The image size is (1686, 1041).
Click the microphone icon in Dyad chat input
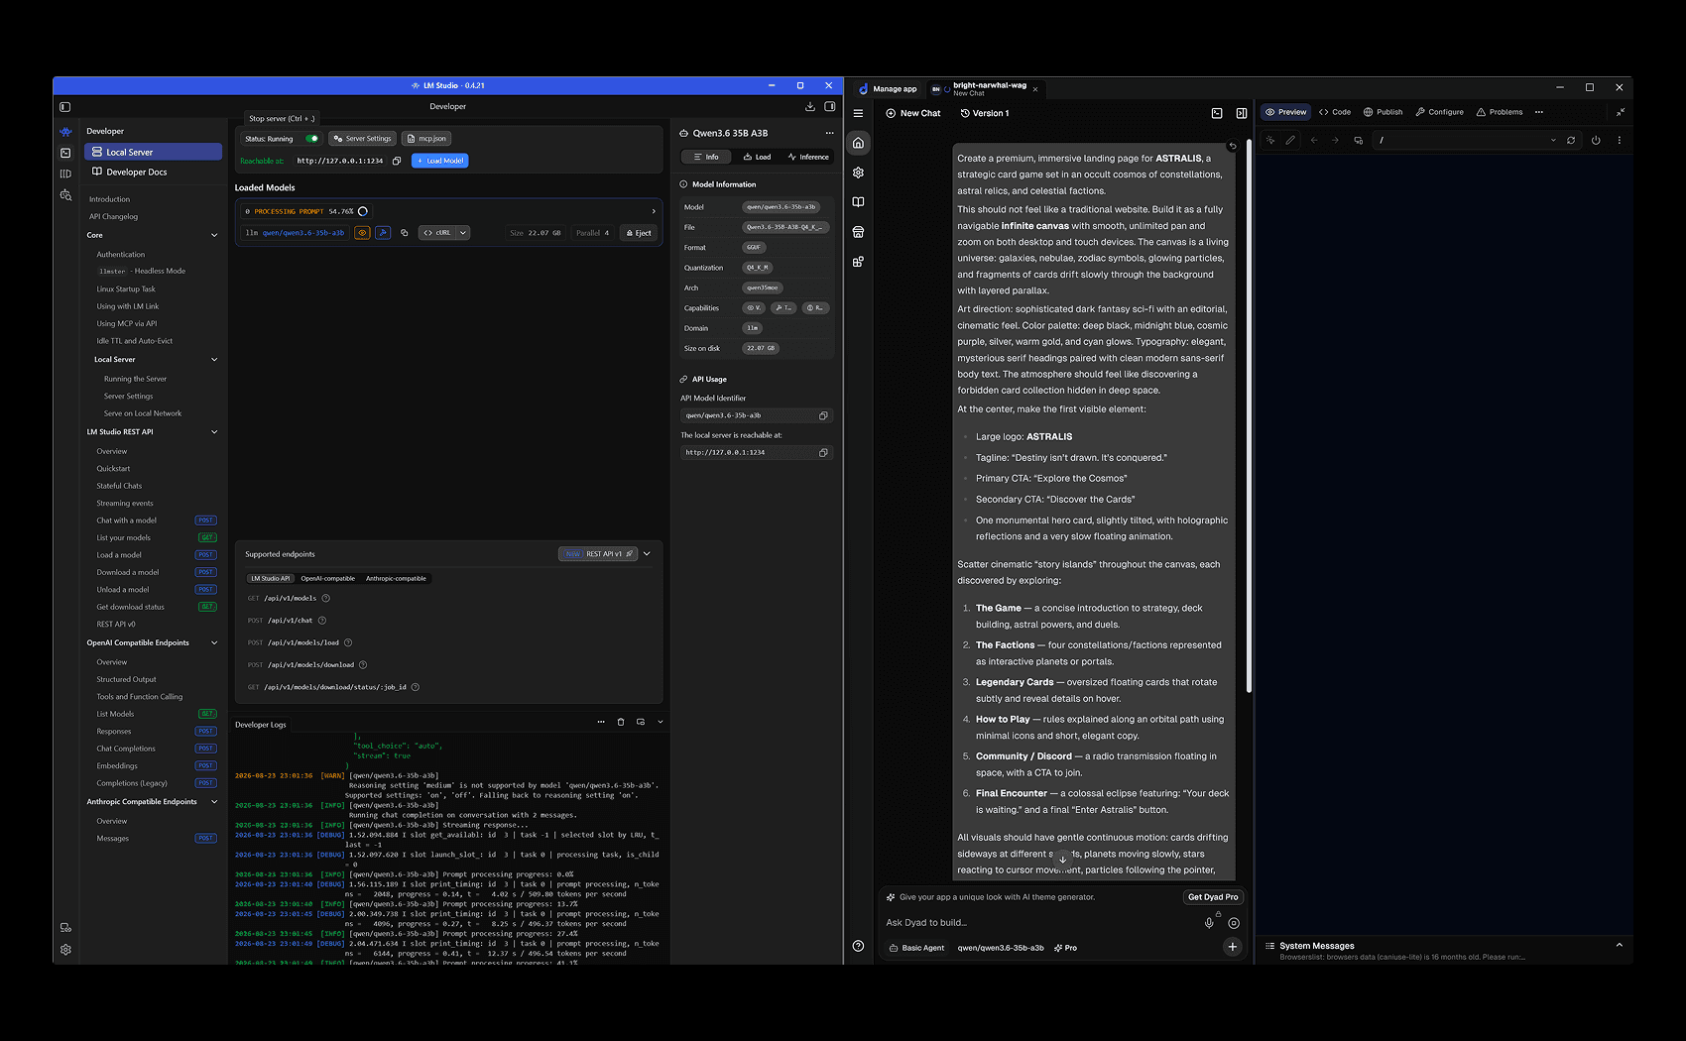click(x=1209, y=923)
